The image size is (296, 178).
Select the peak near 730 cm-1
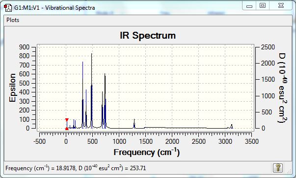point(105,101)
